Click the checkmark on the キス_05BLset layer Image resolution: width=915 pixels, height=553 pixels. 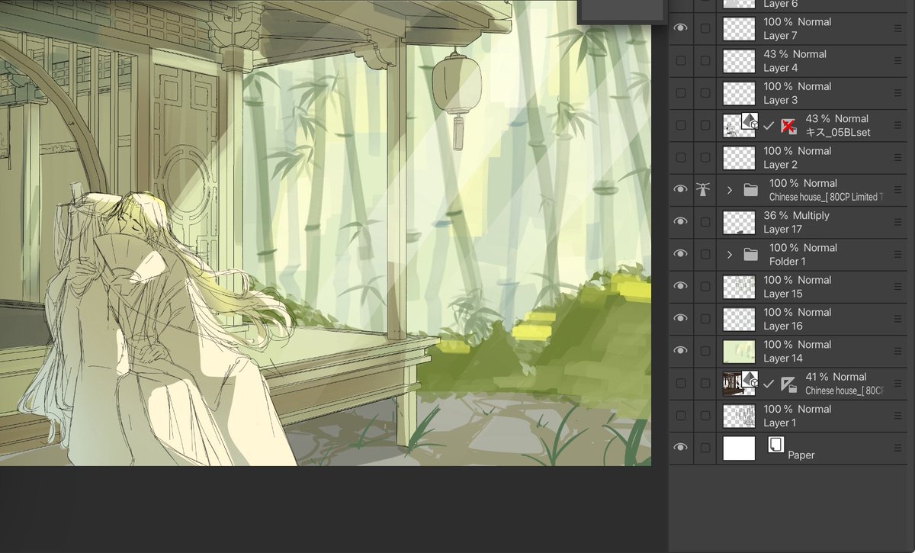pos(769,125)
